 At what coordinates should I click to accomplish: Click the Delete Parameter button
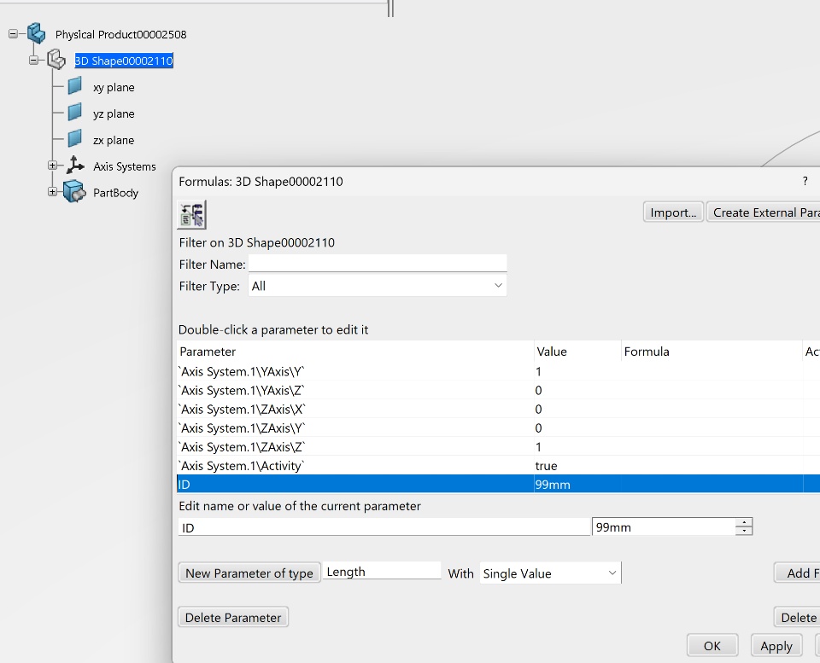[x=233, y=617]
